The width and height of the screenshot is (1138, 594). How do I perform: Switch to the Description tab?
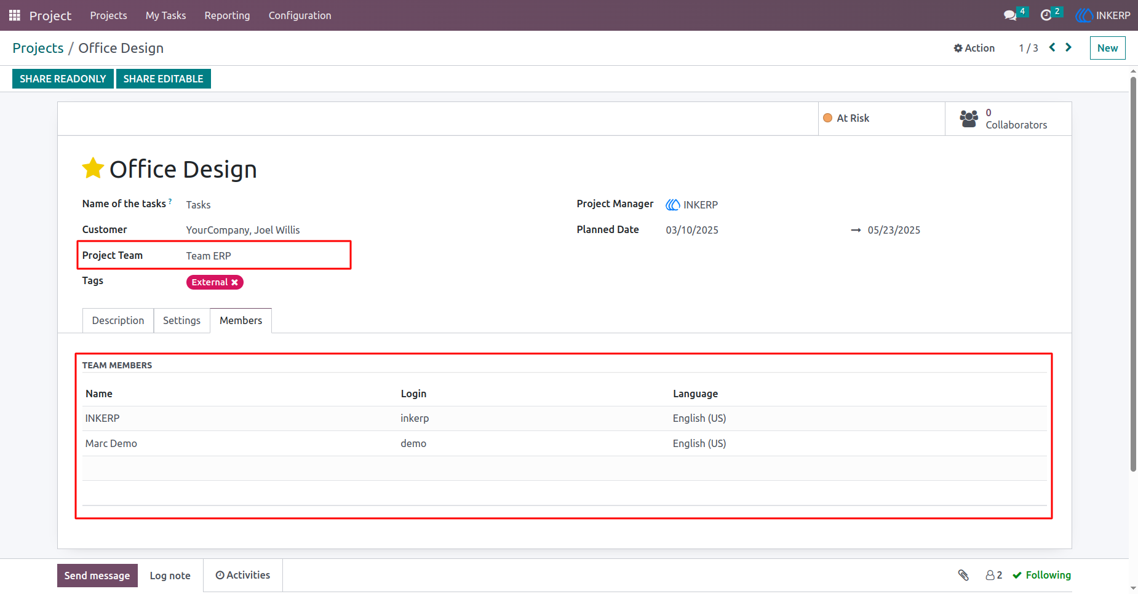click(x=118, y=320)
